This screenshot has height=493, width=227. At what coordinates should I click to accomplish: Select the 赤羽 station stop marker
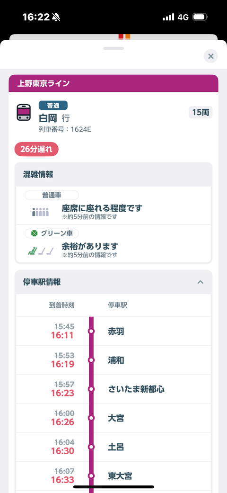(x=91, y=331)
